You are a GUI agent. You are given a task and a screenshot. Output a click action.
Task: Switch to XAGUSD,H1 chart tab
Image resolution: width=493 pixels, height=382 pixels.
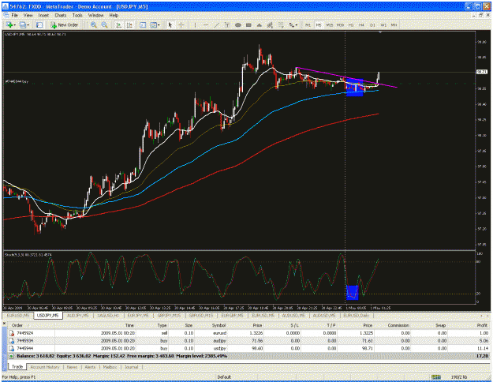108,315
